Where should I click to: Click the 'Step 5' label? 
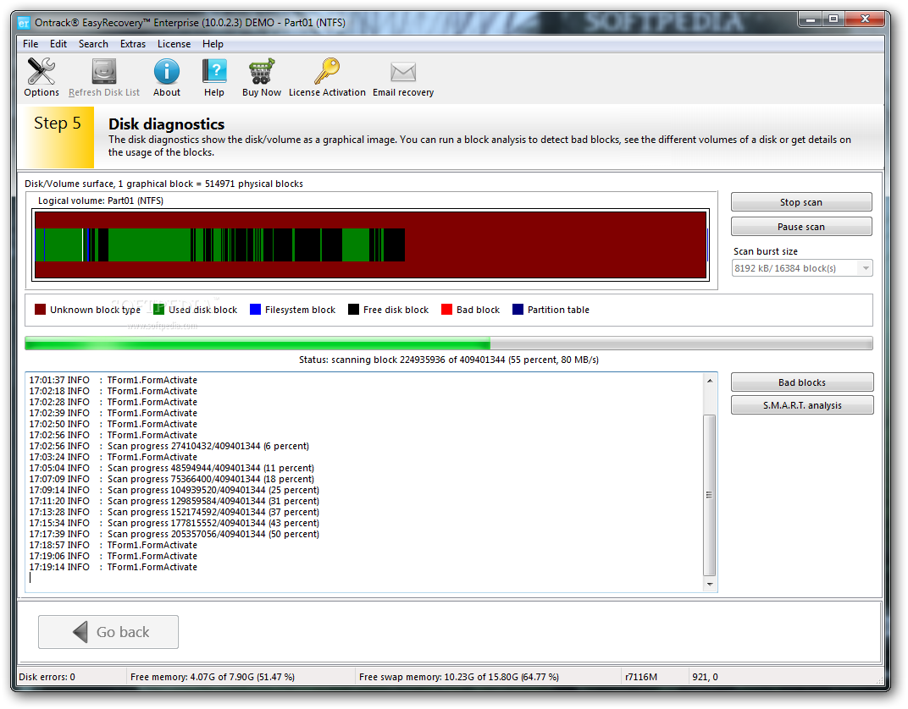pos(58,123)
